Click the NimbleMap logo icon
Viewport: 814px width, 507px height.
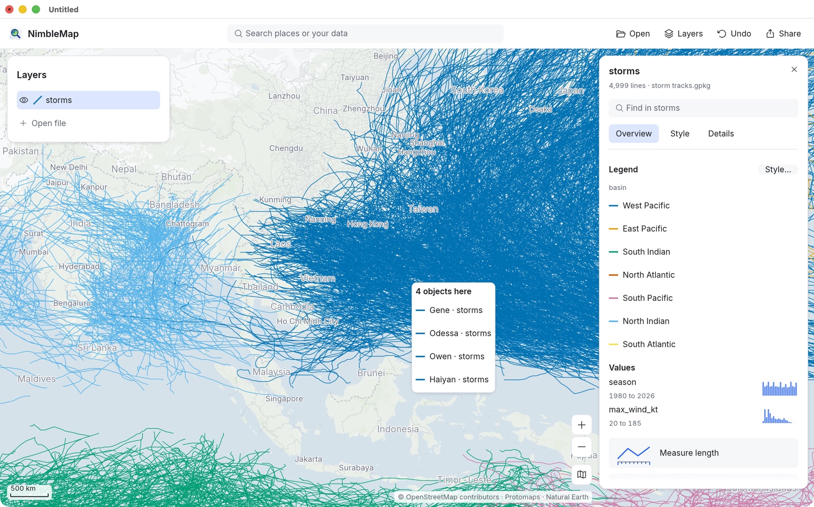tap(16, 34)
